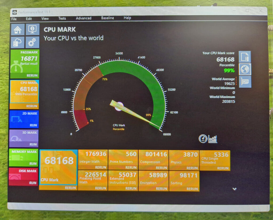This screenshot has height=220, width=273.
Task: Click the CPU Mark Percentile gauge label
Action: click(x=119, y=127)
